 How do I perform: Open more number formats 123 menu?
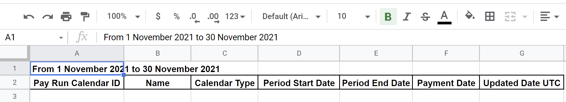235,16
